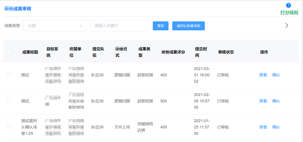This screenshot has height=142, width=303.
Task: Click the 成果类型 column header in table
Action: 144,52
